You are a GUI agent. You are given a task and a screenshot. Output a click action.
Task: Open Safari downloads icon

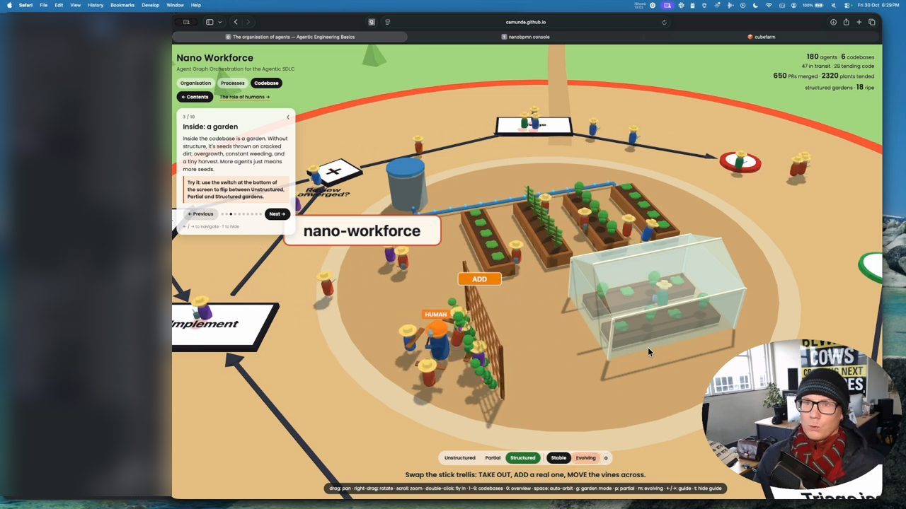[833, 22]
